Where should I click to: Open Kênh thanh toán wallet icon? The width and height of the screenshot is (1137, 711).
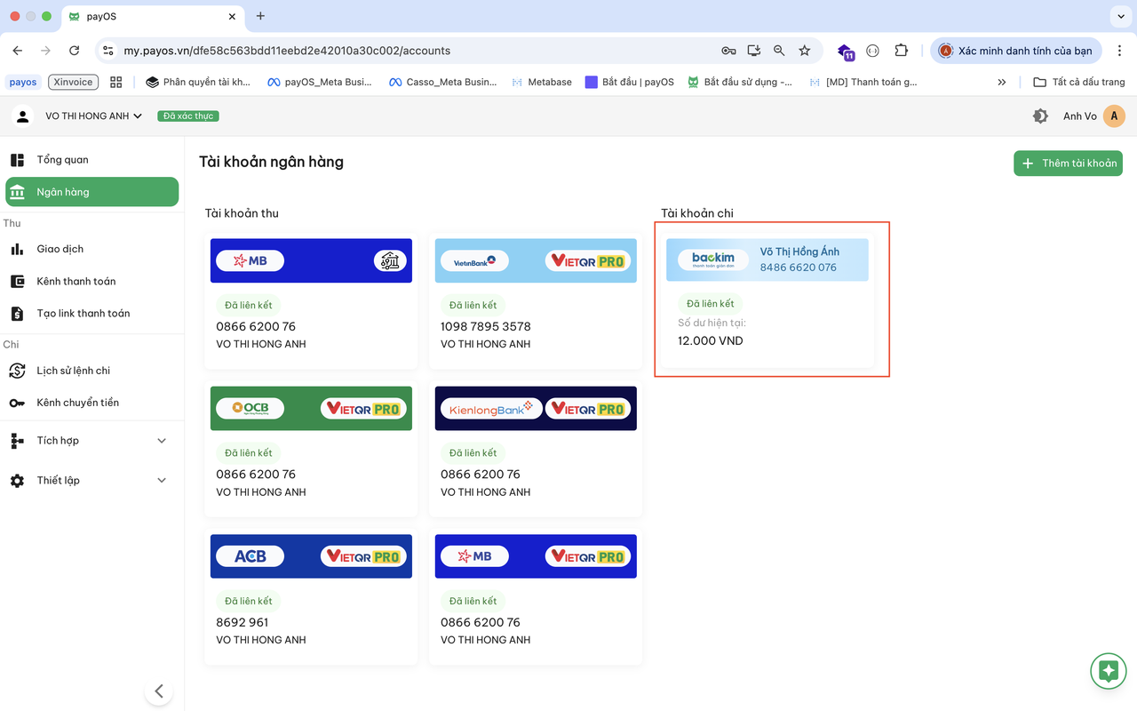coord(17,282)
